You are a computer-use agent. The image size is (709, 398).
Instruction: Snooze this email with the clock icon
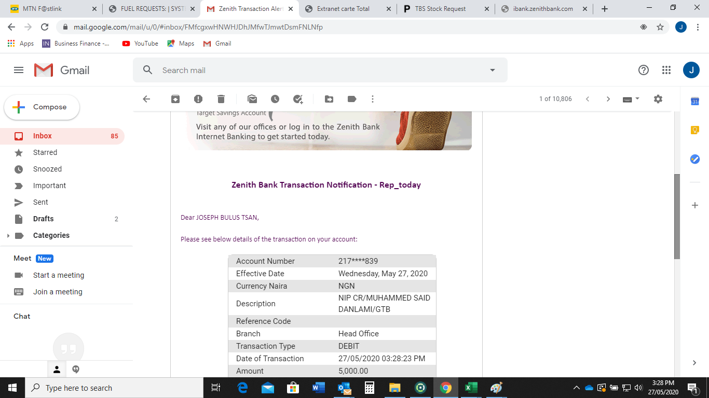(275, 99)
